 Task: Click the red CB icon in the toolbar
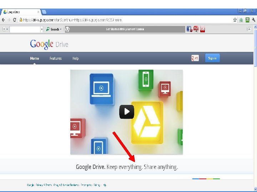tap(203, 29)
